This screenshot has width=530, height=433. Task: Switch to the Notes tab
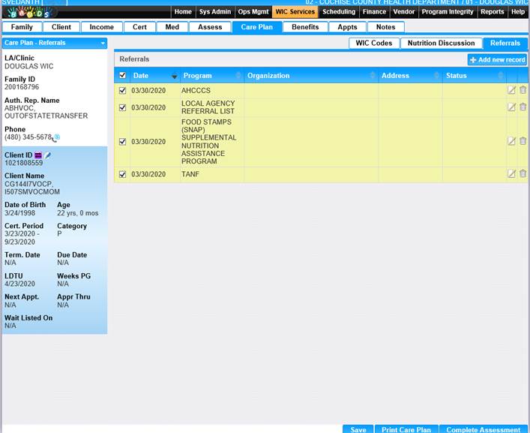click(x=385, y=27)
